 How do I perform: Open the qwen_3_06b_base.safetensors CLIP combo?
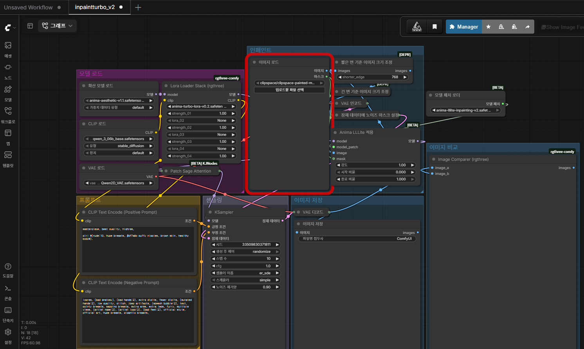pyautogui.click(x=119, y=139)
